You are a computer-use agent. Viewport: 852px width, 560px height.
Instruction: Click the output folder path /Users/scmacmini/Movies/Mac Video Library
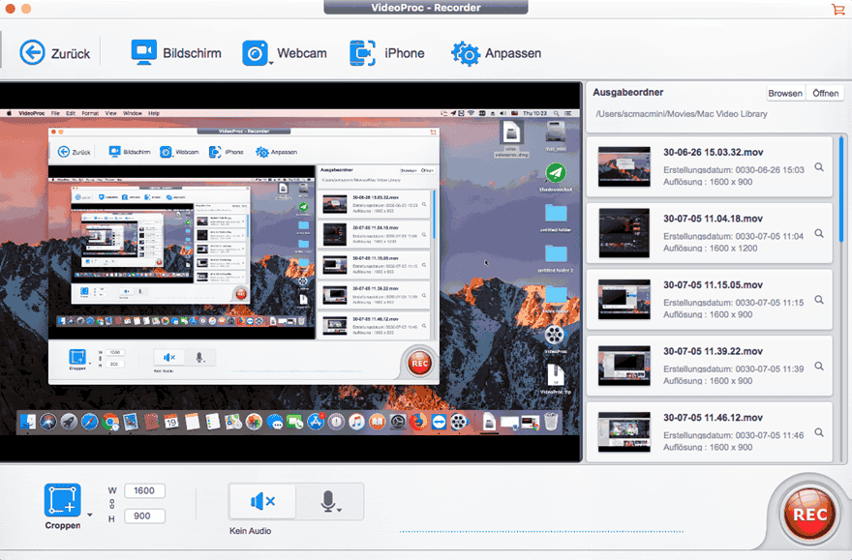[682, 114]
